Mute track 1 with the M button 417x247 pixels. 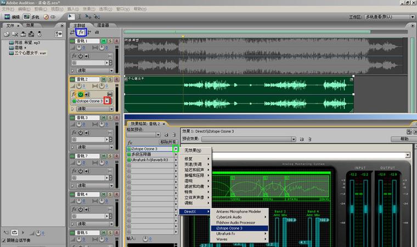click(104, 41)
